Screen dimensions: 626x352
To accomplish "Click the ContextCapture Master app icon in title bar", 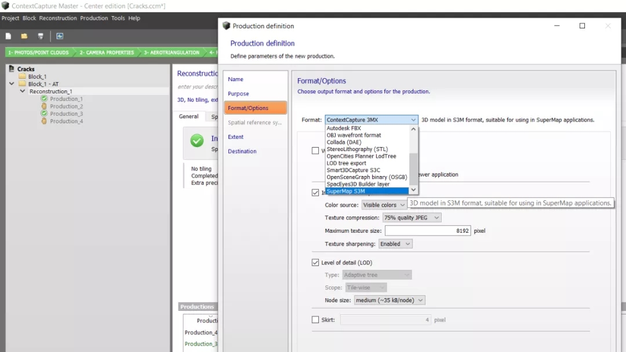I will (x=5, y=6).
